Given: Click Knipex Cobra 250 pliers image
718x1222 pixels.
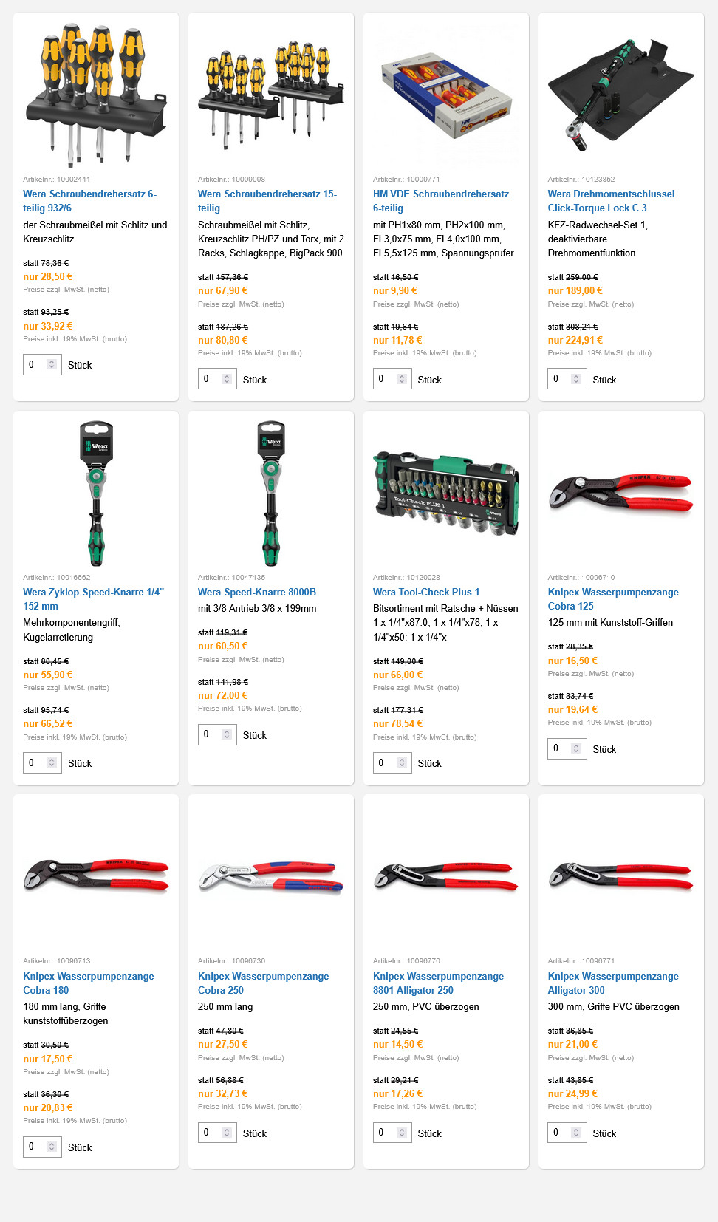Looking at the screenshot, I should tap(271, 877).
